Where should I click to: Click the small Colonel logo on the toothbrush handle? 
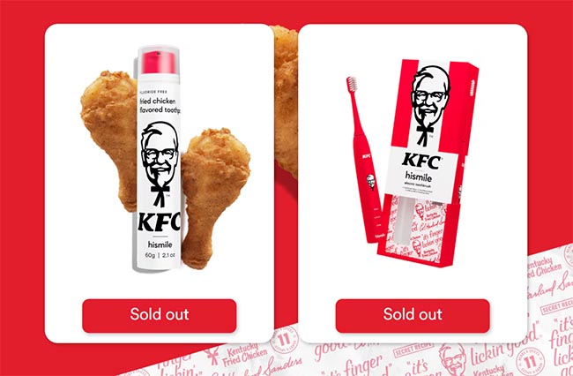370,182
